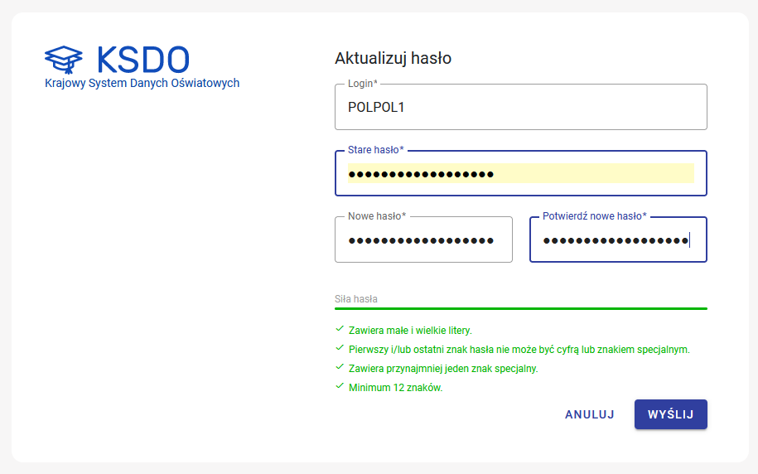Click checkmark beside 'Pierwszy i/lub ostatni znak' rule
Image resolution: width=758 pixels, height=474 pixels.
339,348
